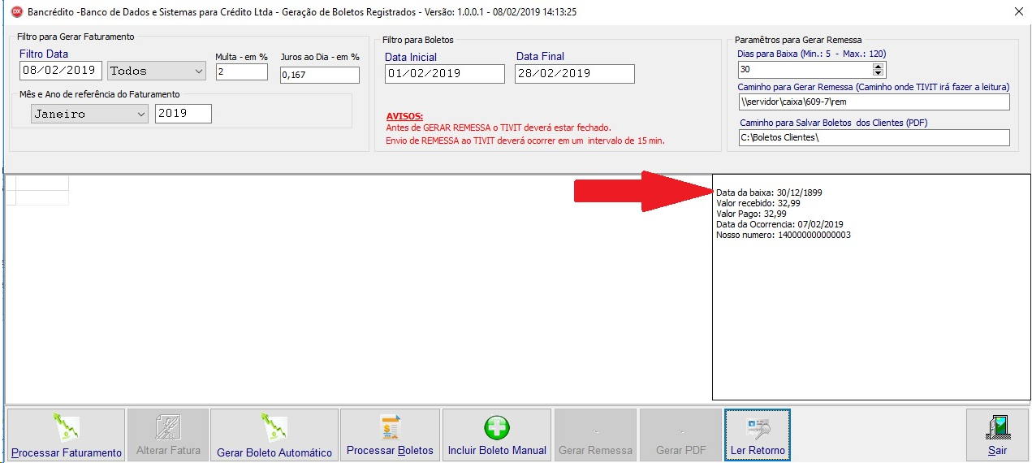The width and height of the screenshot is (1032, 463).
Task: Open the Todos filter dropdown
Action: click(x=157, y=71)
